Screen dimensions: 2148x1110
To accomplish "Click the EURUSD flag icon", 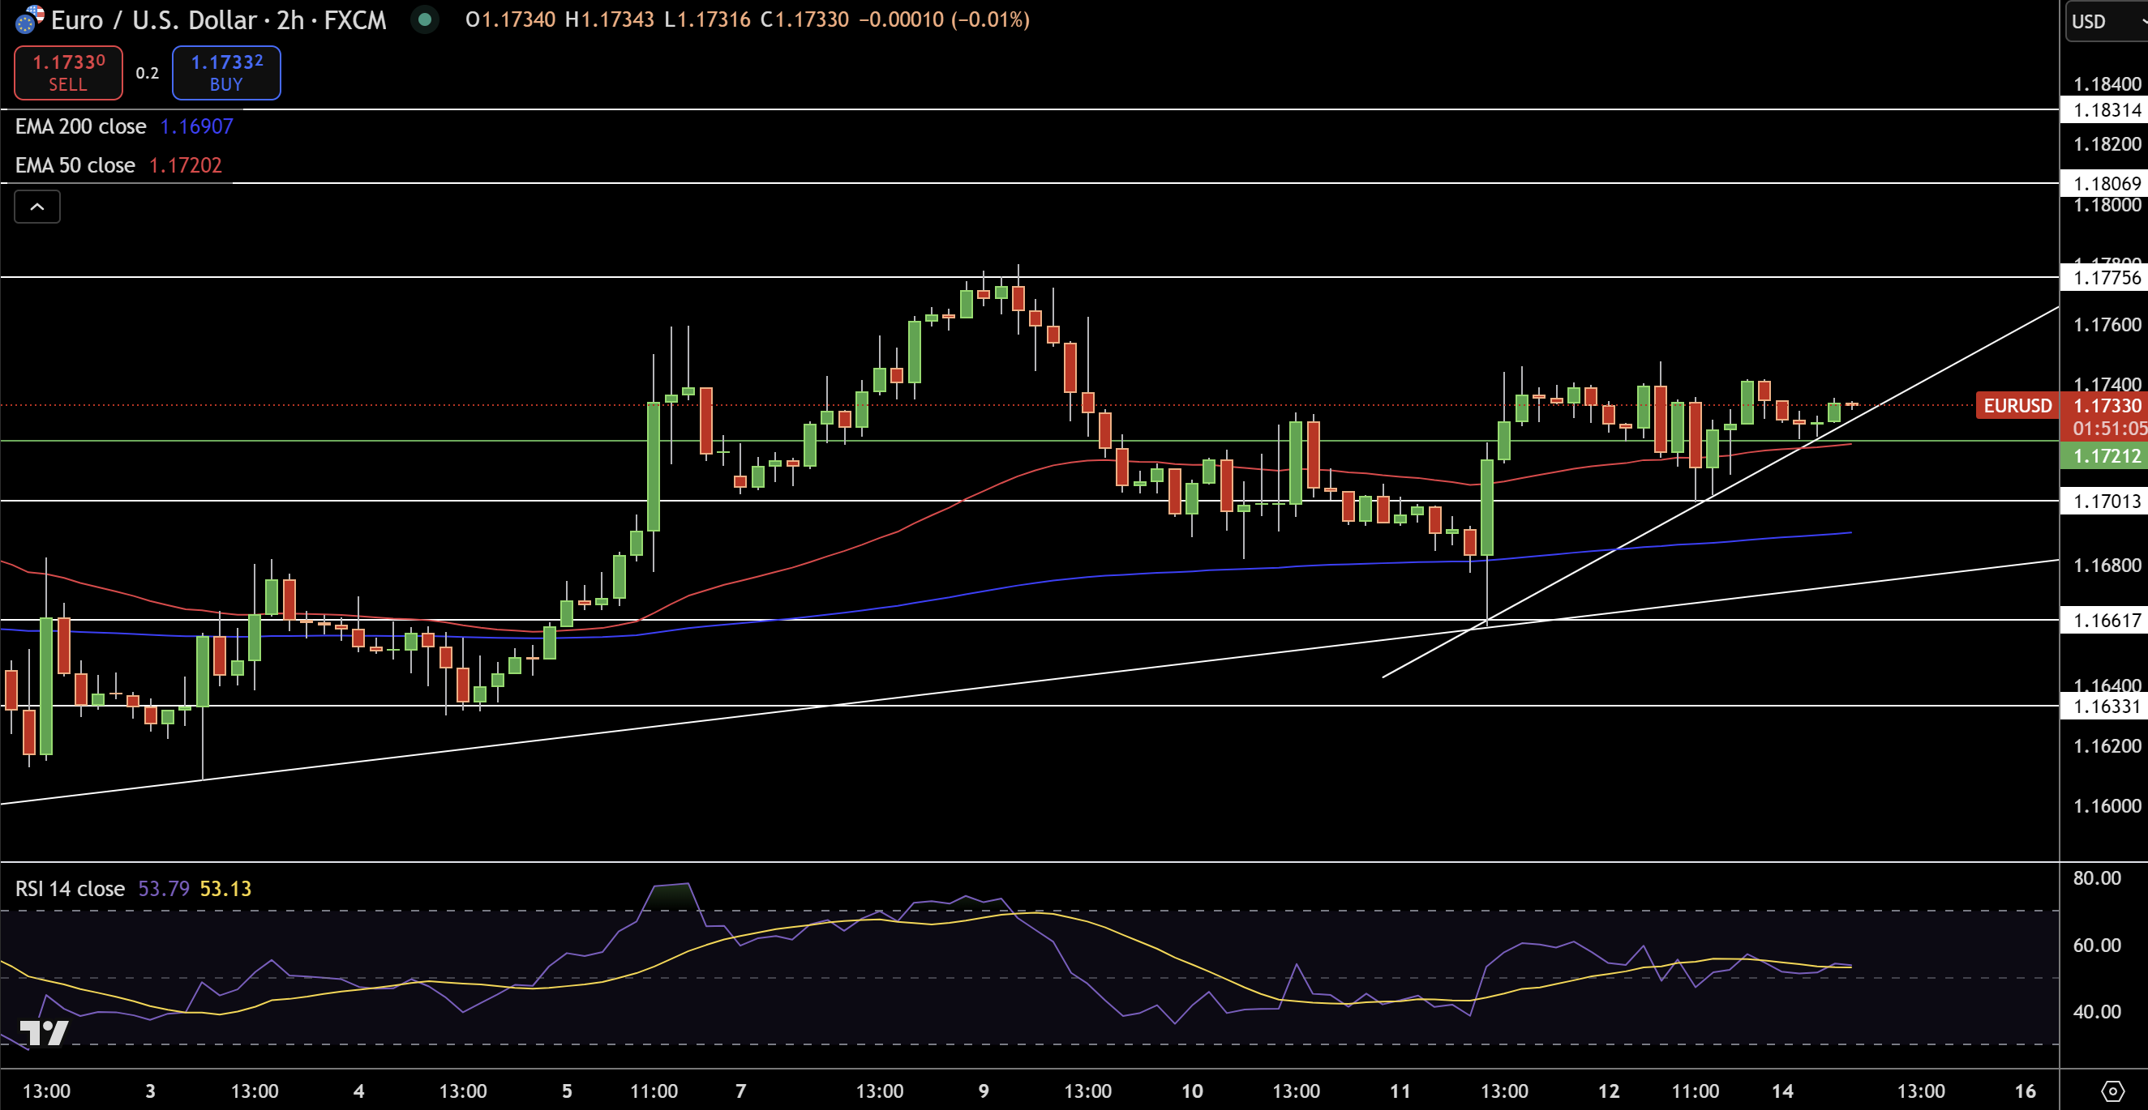I will (29, 19).
